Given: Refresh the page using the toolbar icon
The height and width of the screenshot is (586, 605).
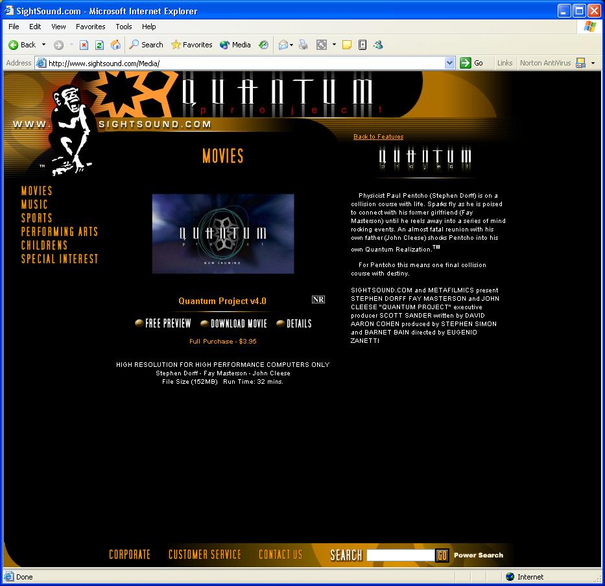Looking at the screenshot, I should (x=99, y=45).
